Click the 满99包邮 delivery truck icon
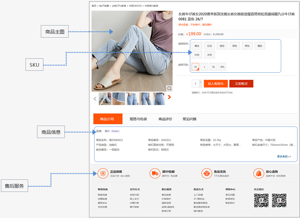The width and height of the screenshot is (300, 218). click(155, 173)
